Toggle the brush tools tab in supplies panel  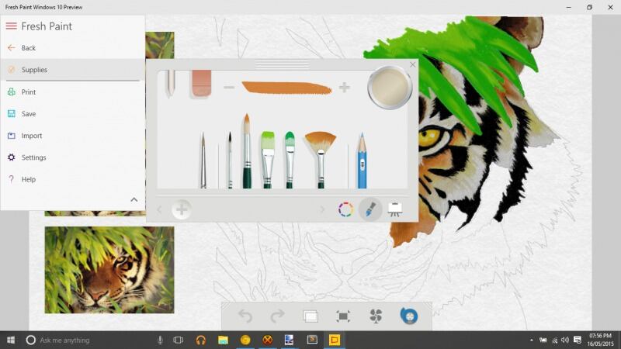[x=370, y=209]
